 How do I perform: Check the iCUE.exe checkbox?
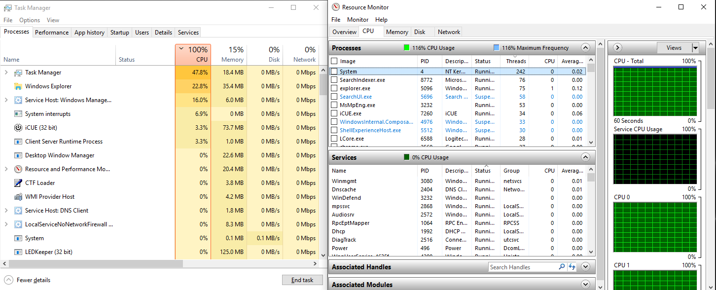click(x=334, y=113)
